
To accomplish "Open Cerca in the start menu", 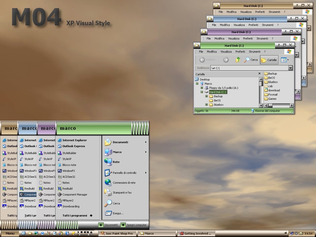I will coord(112,203).
